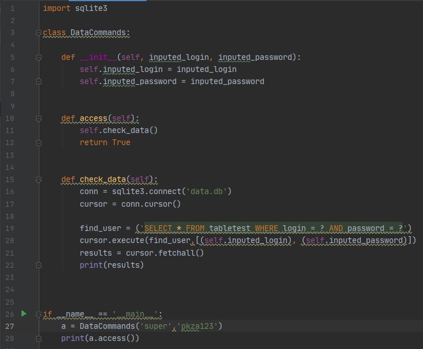
Task: Run script via green arrow at line 26
Action: pos(24,313)
